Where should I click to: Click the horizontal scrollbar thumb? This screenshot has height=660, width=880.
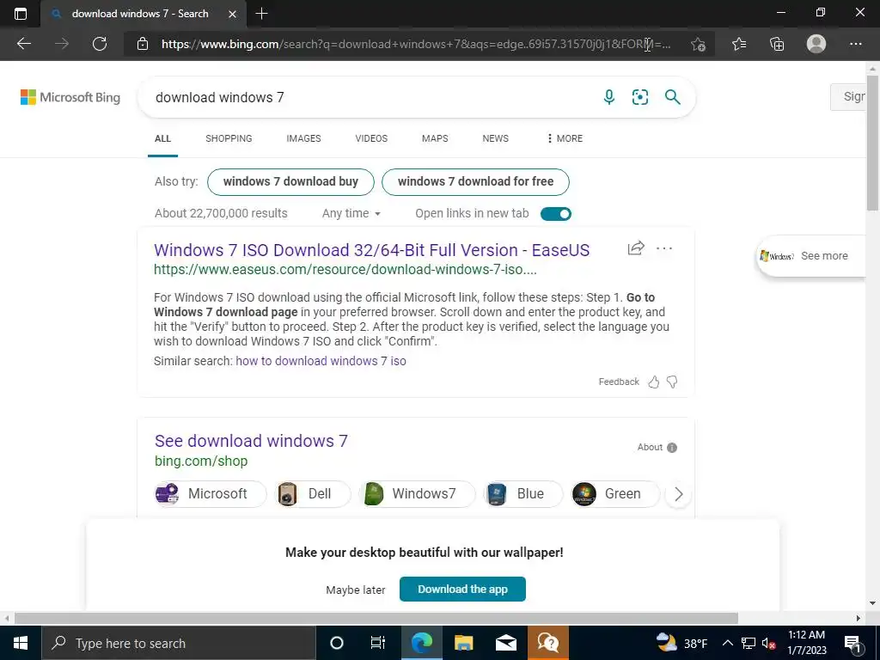tap(376, 618)
